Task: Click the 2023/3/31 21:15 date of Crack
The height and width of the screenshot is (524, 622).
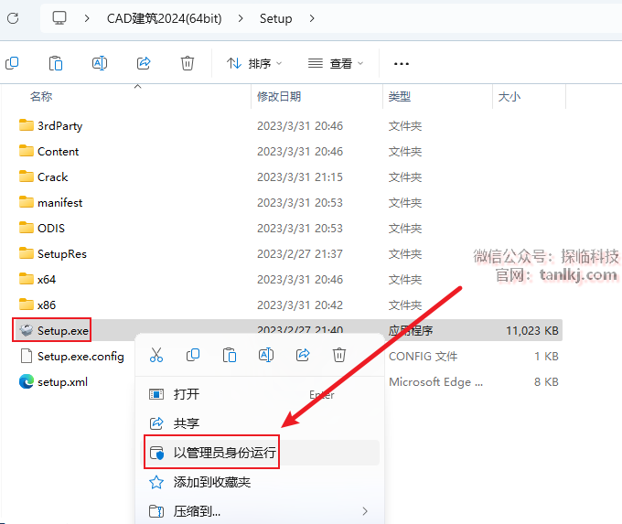Action: pos(300,176)
